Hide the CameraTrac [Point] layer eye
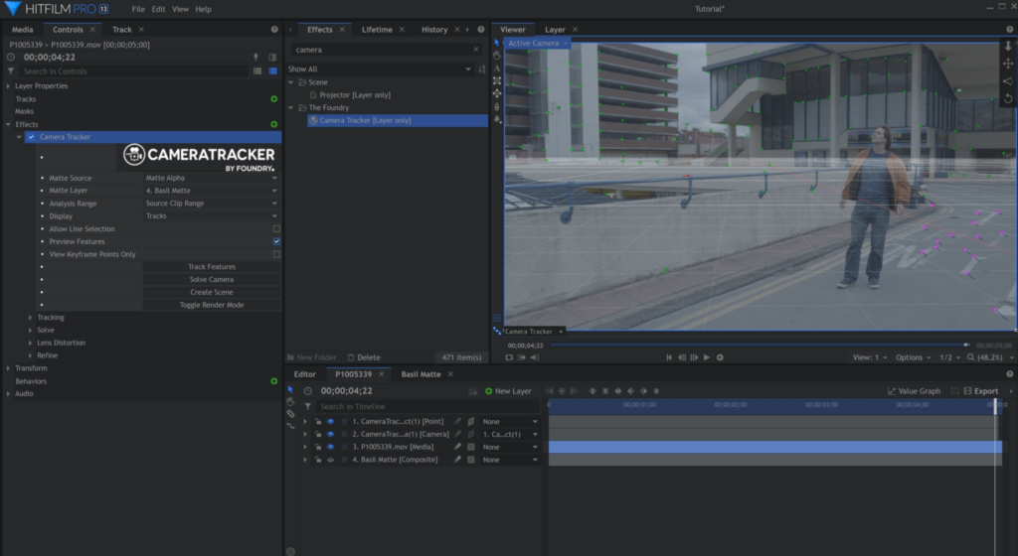 point(330,421)
